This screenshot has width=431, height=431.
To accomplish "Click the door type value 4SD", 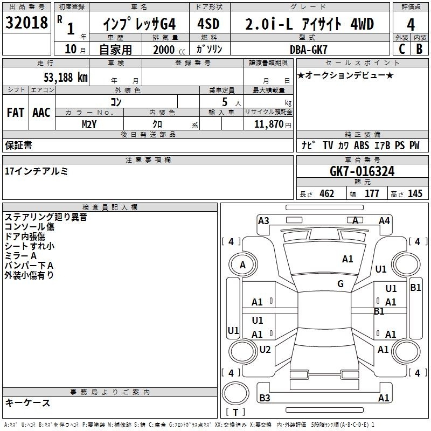I will click(208, 24).
